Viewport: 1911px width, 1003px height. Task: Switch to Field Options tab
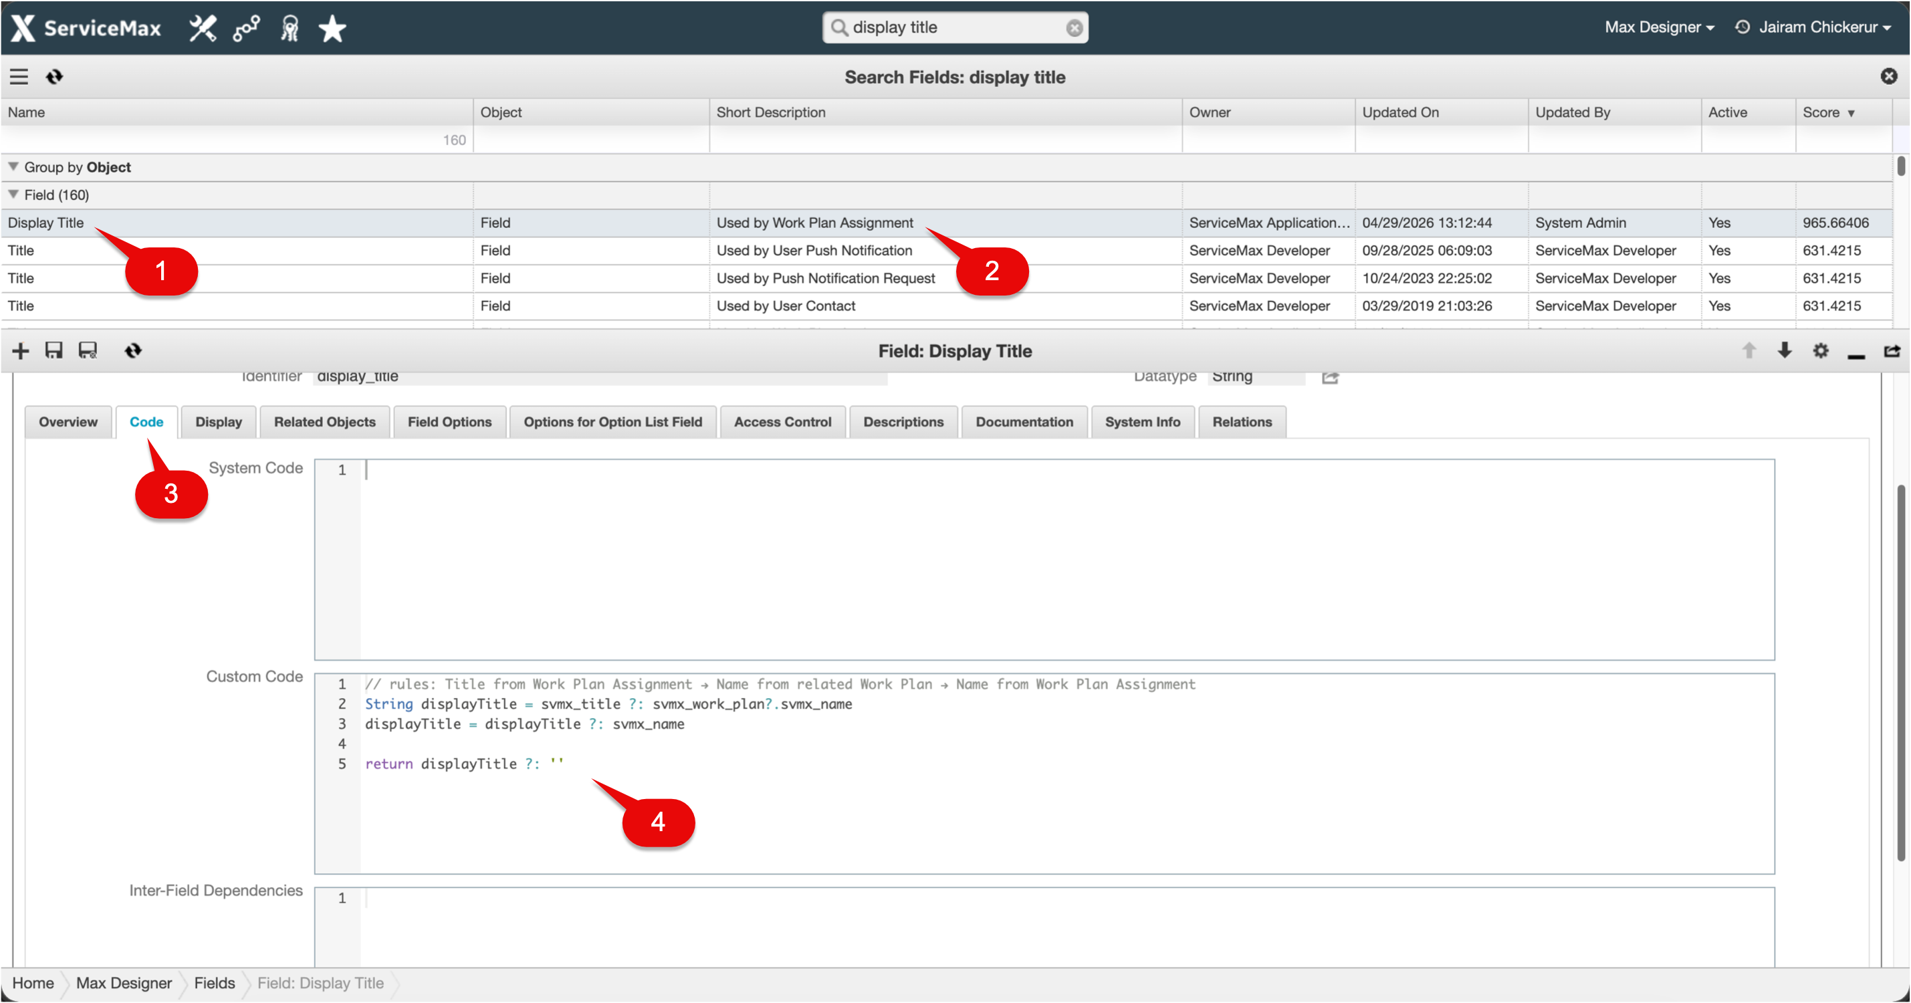point(449,422)
